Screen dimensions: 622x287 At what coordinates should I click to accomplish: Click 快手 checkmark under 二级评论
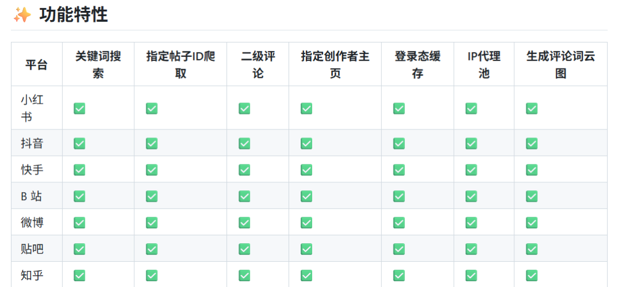(x=244, y=170)
